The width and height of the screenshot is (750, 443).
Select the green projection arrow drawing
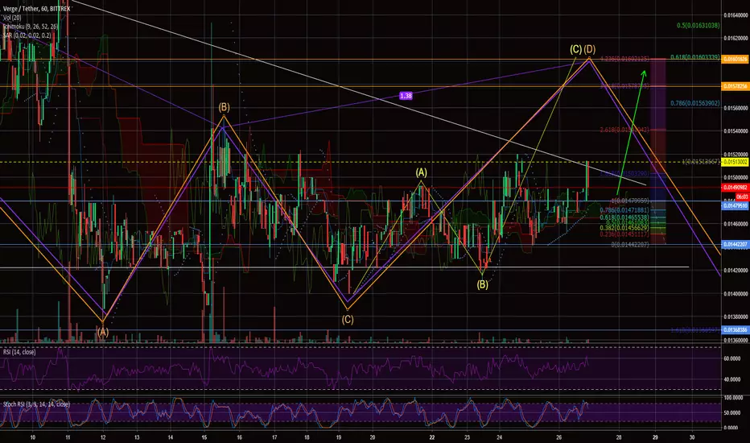[632, 132]
